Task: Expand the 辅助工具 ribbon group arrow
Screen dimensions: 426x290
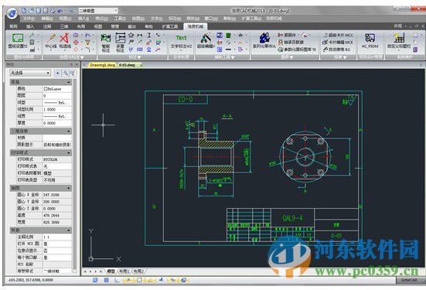Action: pyautogui.click(x=233, y=57)
